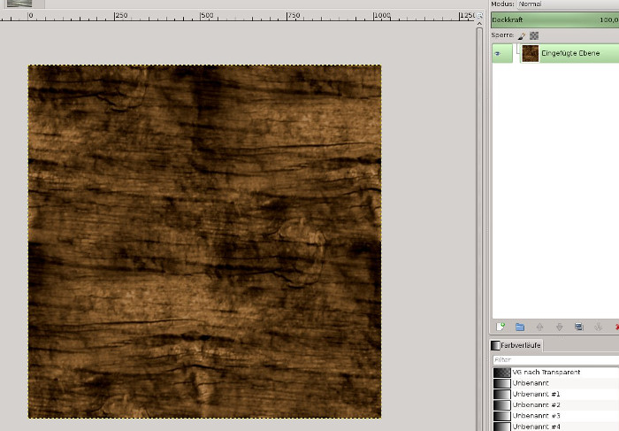Toggle the lock alpha channel checkerboard icon
Image resolution: width=619 pixels, height=431 pixels.
coord(534,35)
